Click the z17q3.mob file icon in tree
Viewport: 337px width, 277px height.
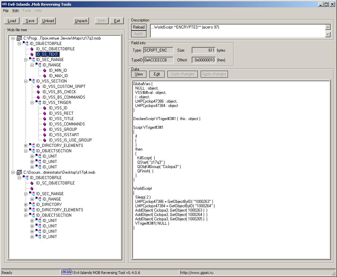click(19, 38)
